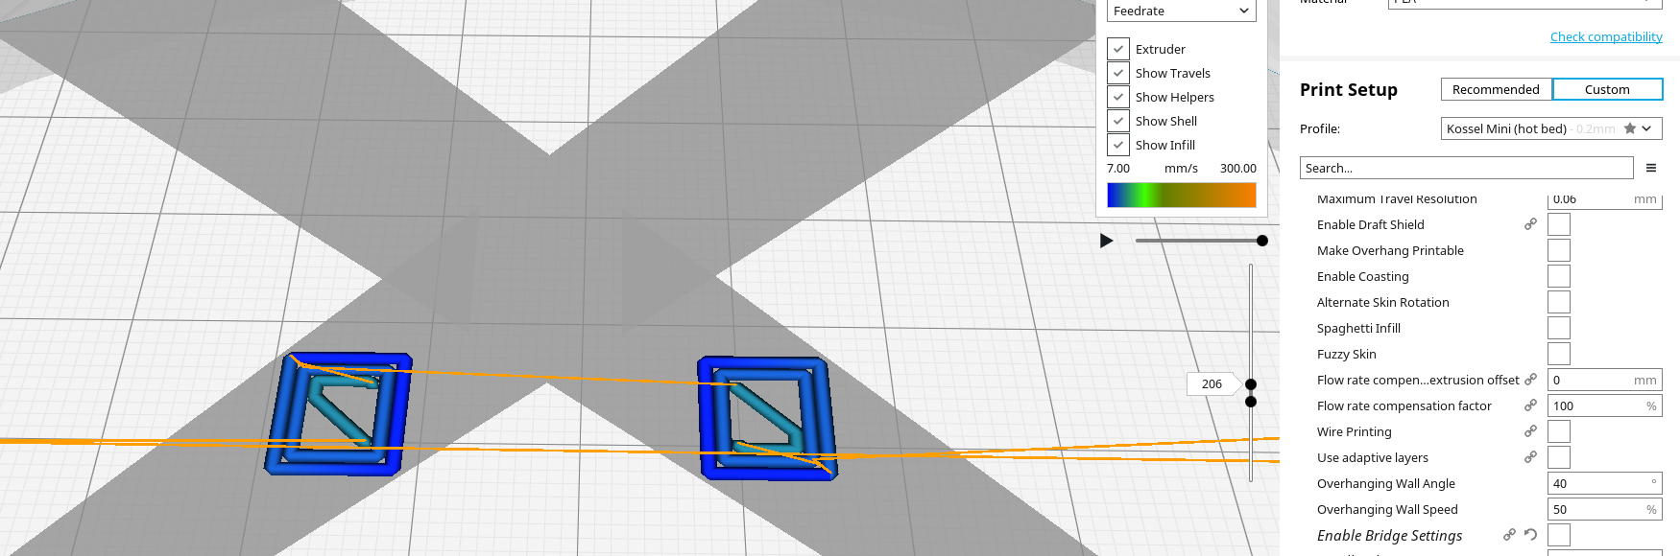Click the lower layer slider handle

(1251, 402)
